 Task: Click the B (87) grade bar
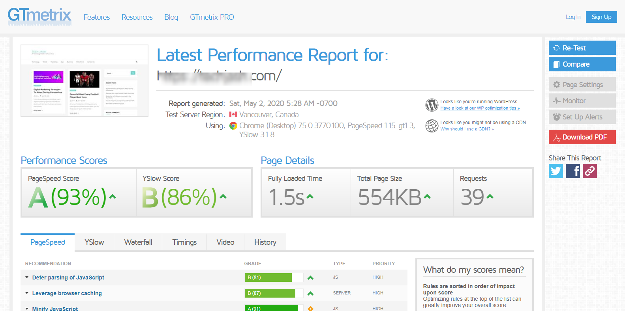tap(270, 293)
